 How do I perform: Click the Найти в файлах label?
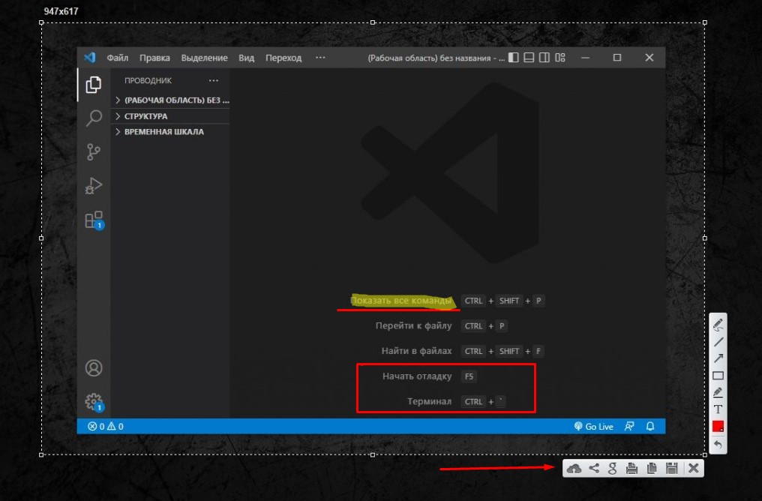[x=416, y=351]
